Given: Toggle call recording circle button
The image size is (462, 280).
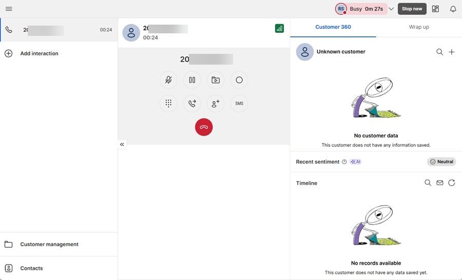Looking at the screenshot, I should tap(239, 80).
